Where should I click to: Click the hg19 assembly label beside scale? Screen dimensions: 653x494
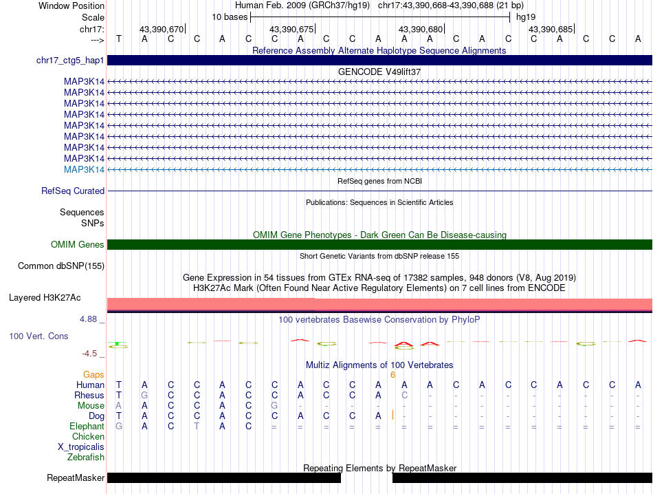click(x=526, y=17)
